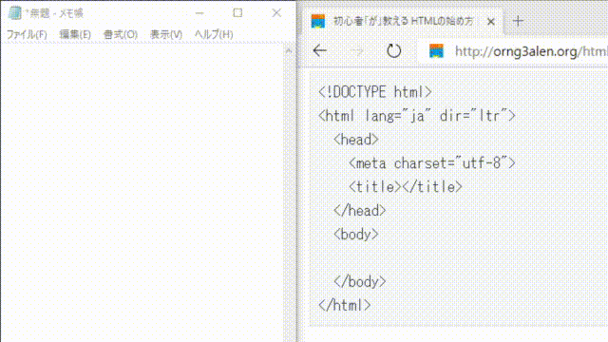Maximize the Notepad window
The image size is (608, 342).
237,13
